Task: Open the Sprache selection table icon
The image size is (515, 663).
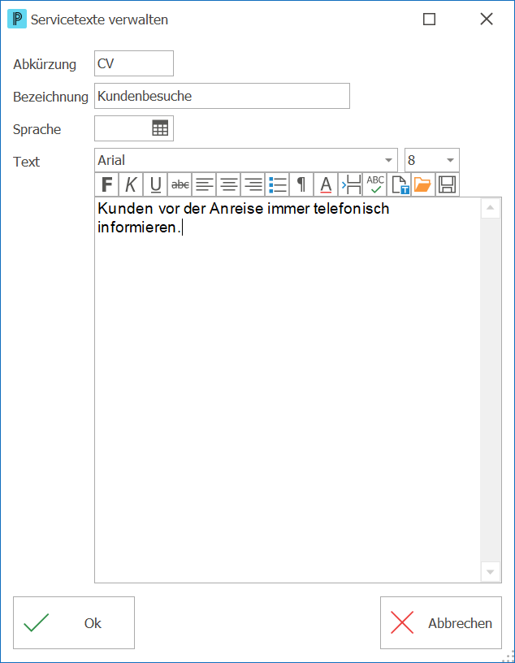Action: [160, 128]
